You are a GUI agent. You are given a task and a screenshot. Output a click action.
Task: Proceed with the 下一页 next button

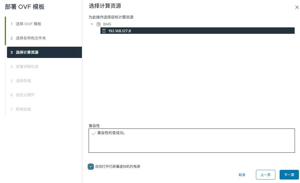click(289, 175)
